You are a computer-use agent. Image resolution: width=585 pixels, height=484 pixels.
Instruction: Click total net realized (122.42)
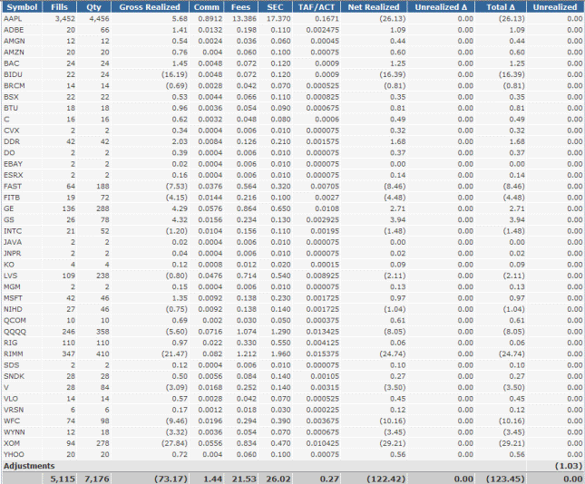tap(386, 479)
